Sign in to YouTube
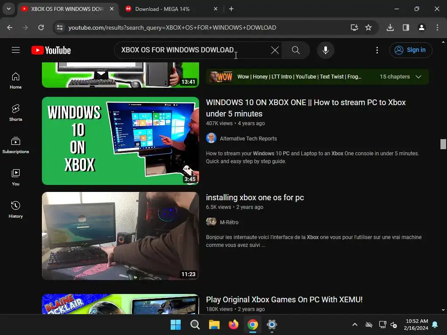Image resolution: width=447 pixels, height=335 pixels. (x=411, y=50)
